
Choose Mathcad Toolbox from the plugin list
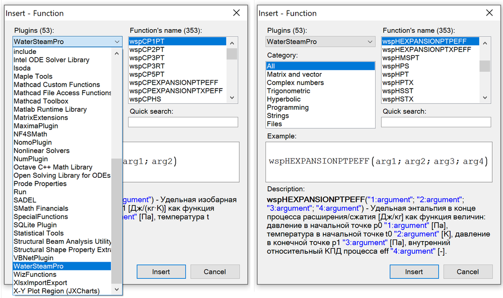(41, 101)
